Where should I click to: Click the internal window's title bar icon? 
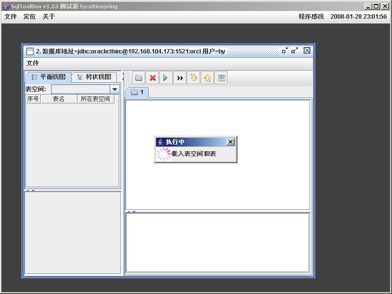pyautogui.click(x=30, y=51)
